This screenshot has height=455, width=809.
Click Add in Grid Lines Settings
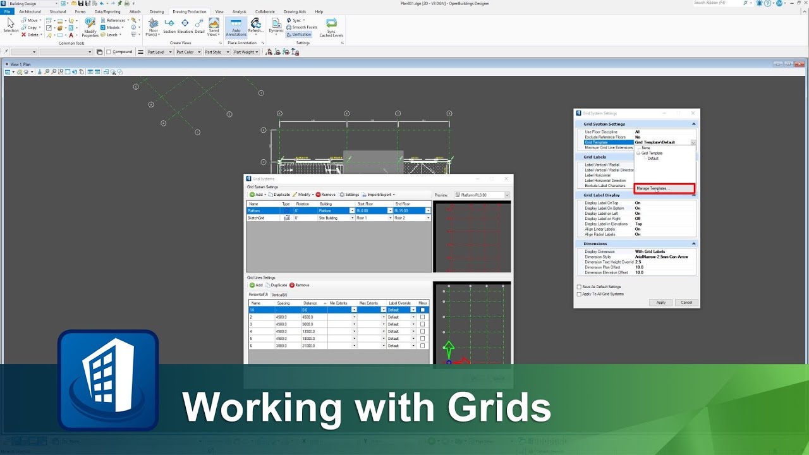pyautogui.click(x=256, y=285)
